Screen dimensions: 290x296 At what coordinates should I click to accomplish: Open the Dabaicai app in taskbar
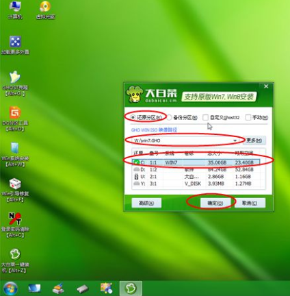(131, 288)
